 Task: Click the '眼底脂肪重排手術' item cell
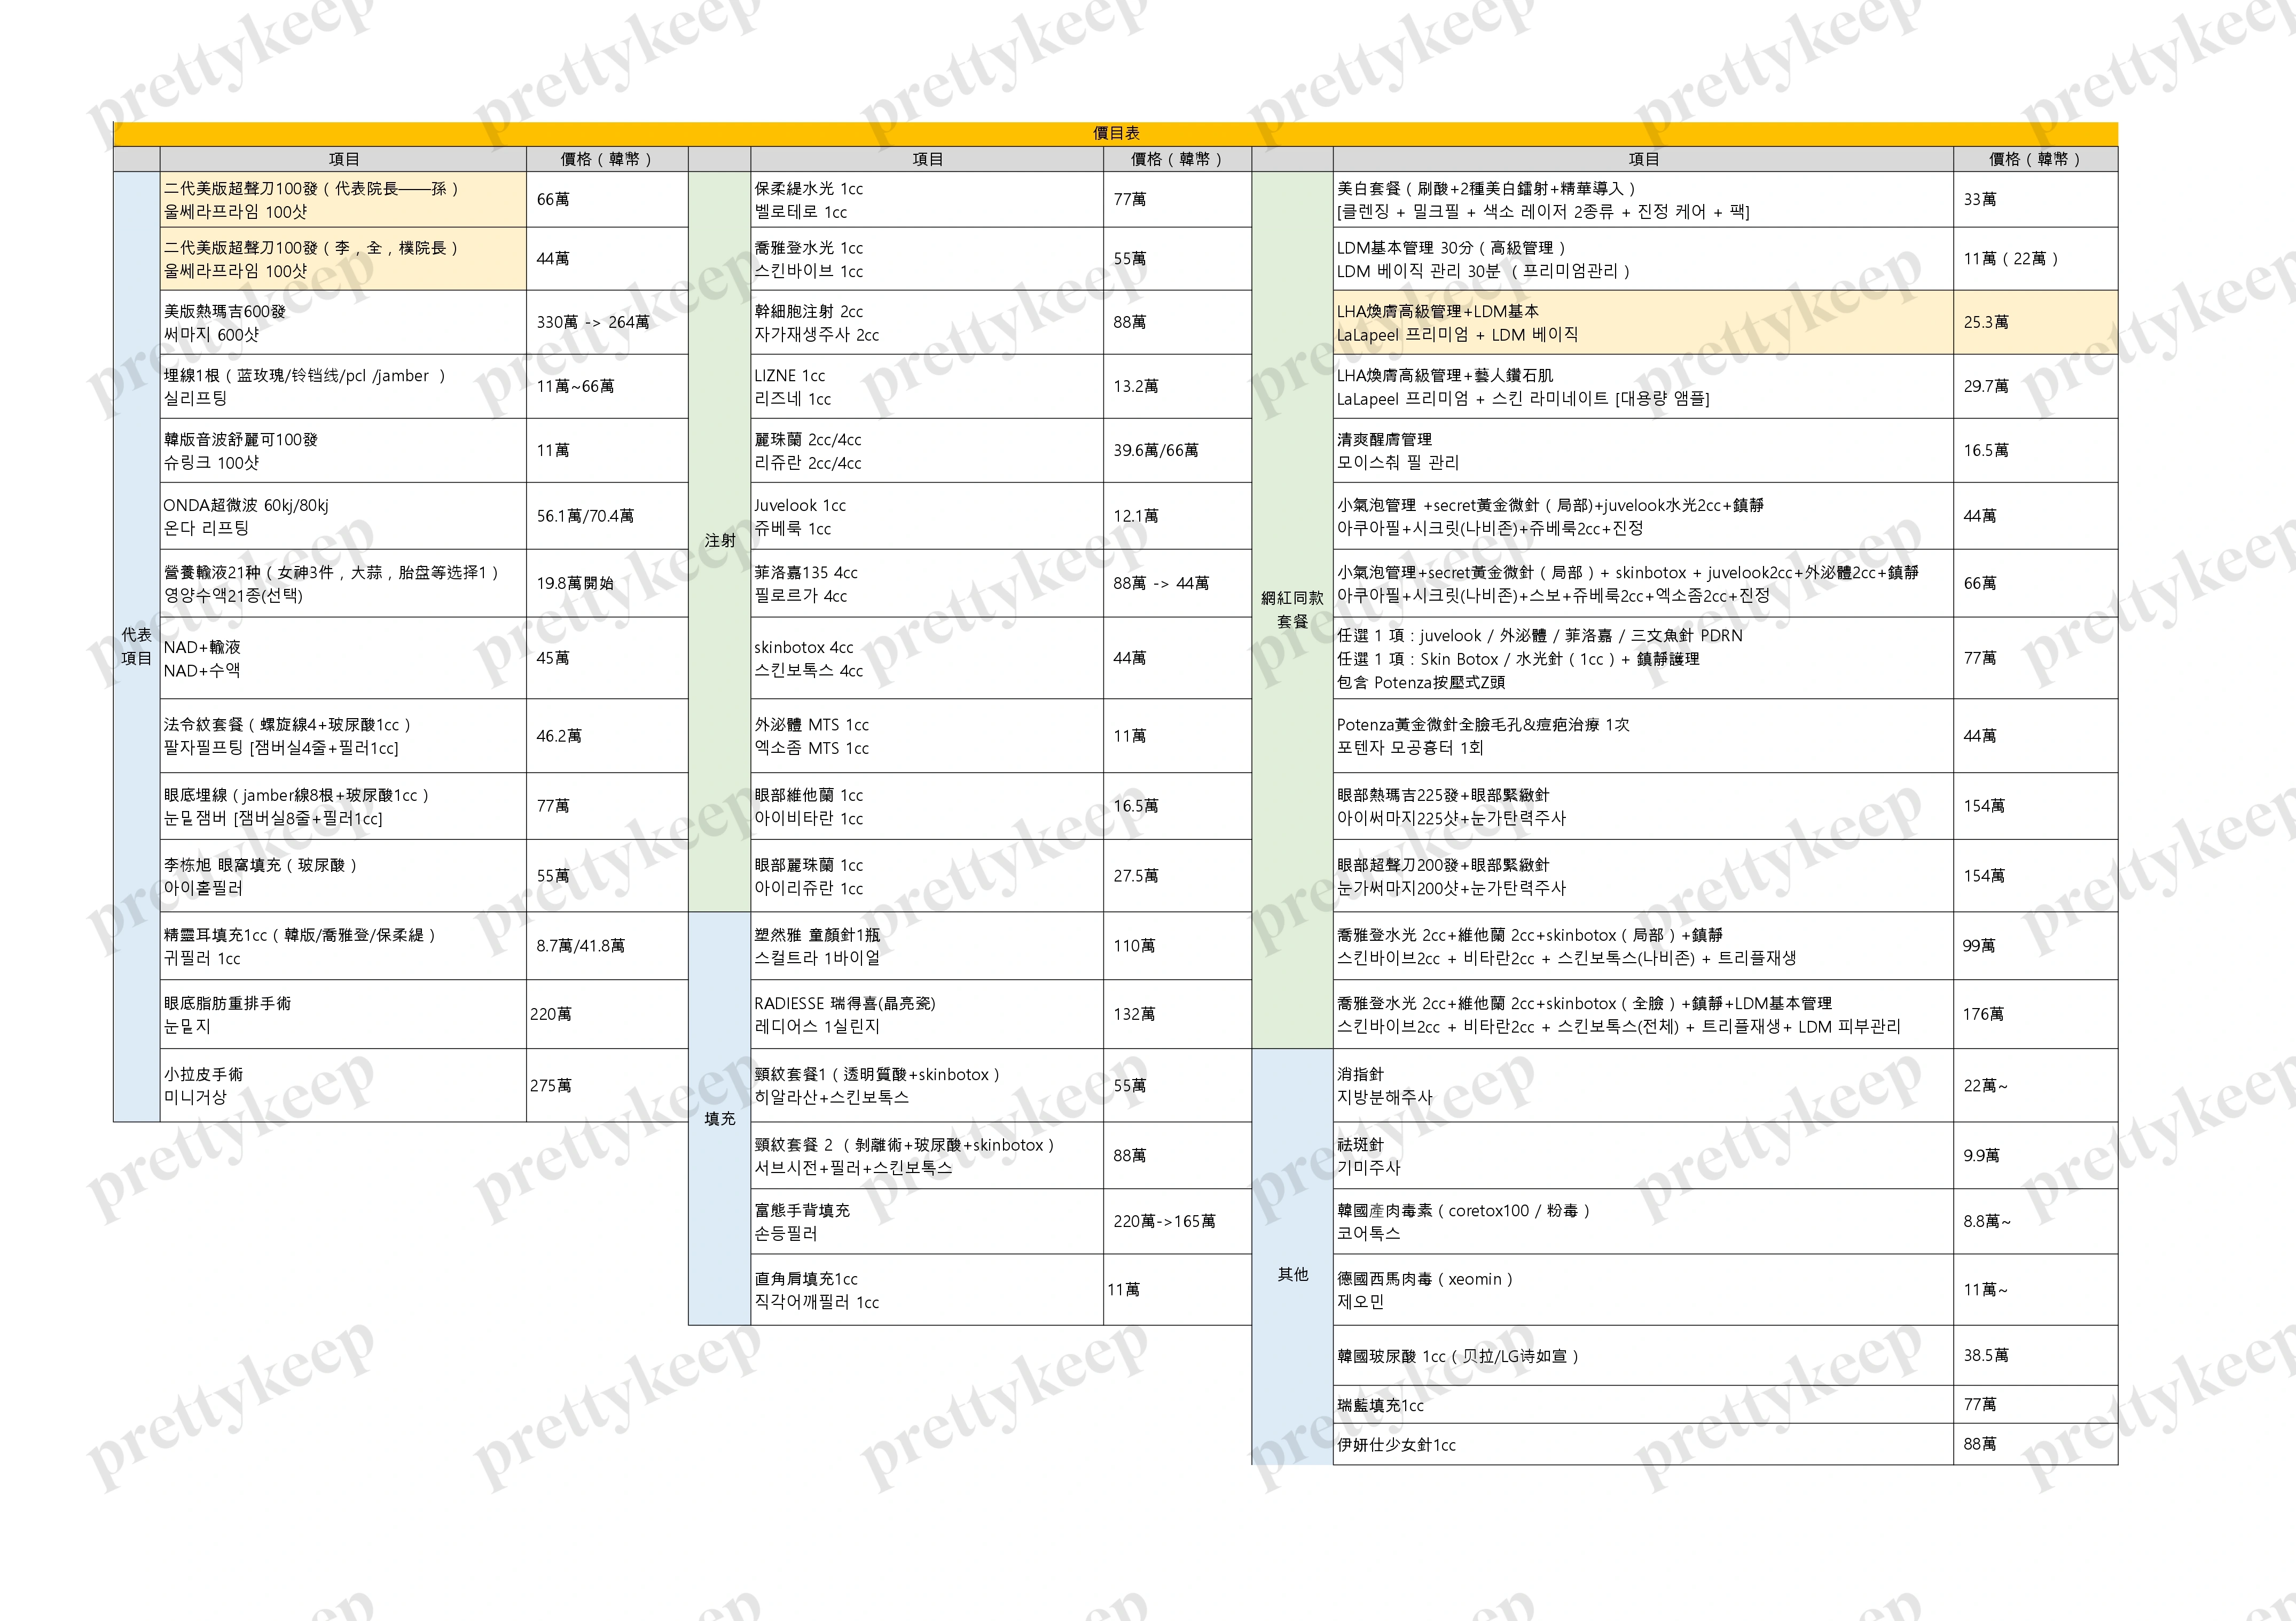pyautogui.click(x=343, y=1014)
